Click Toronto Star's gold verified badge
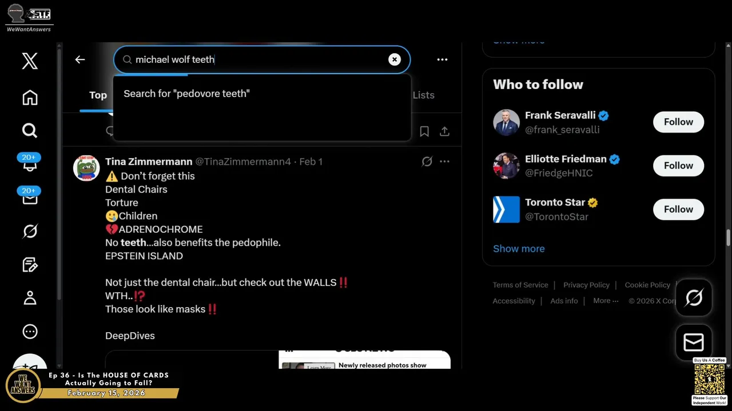 593,203
